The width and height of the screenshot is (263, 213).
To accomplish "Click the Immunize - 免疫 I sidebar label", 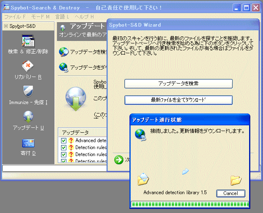I will pos(28,102).
